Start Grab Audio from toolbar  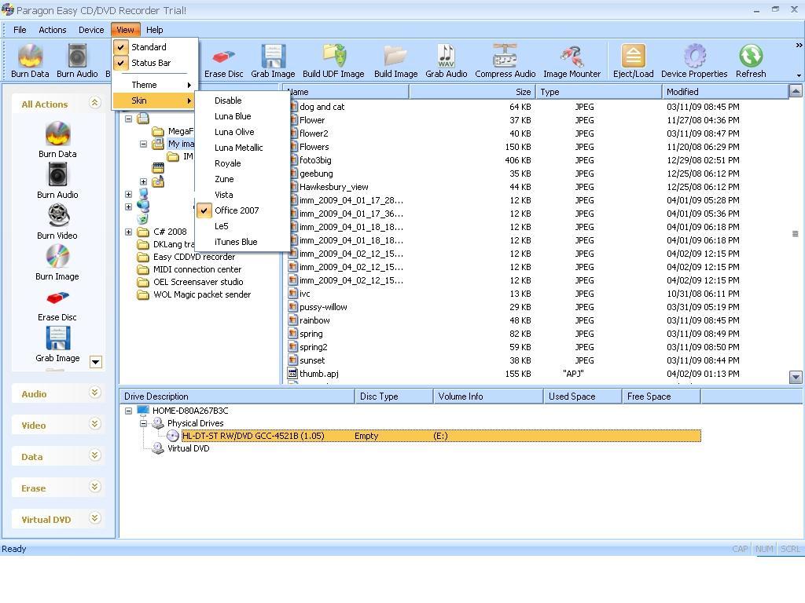[447, 56]
